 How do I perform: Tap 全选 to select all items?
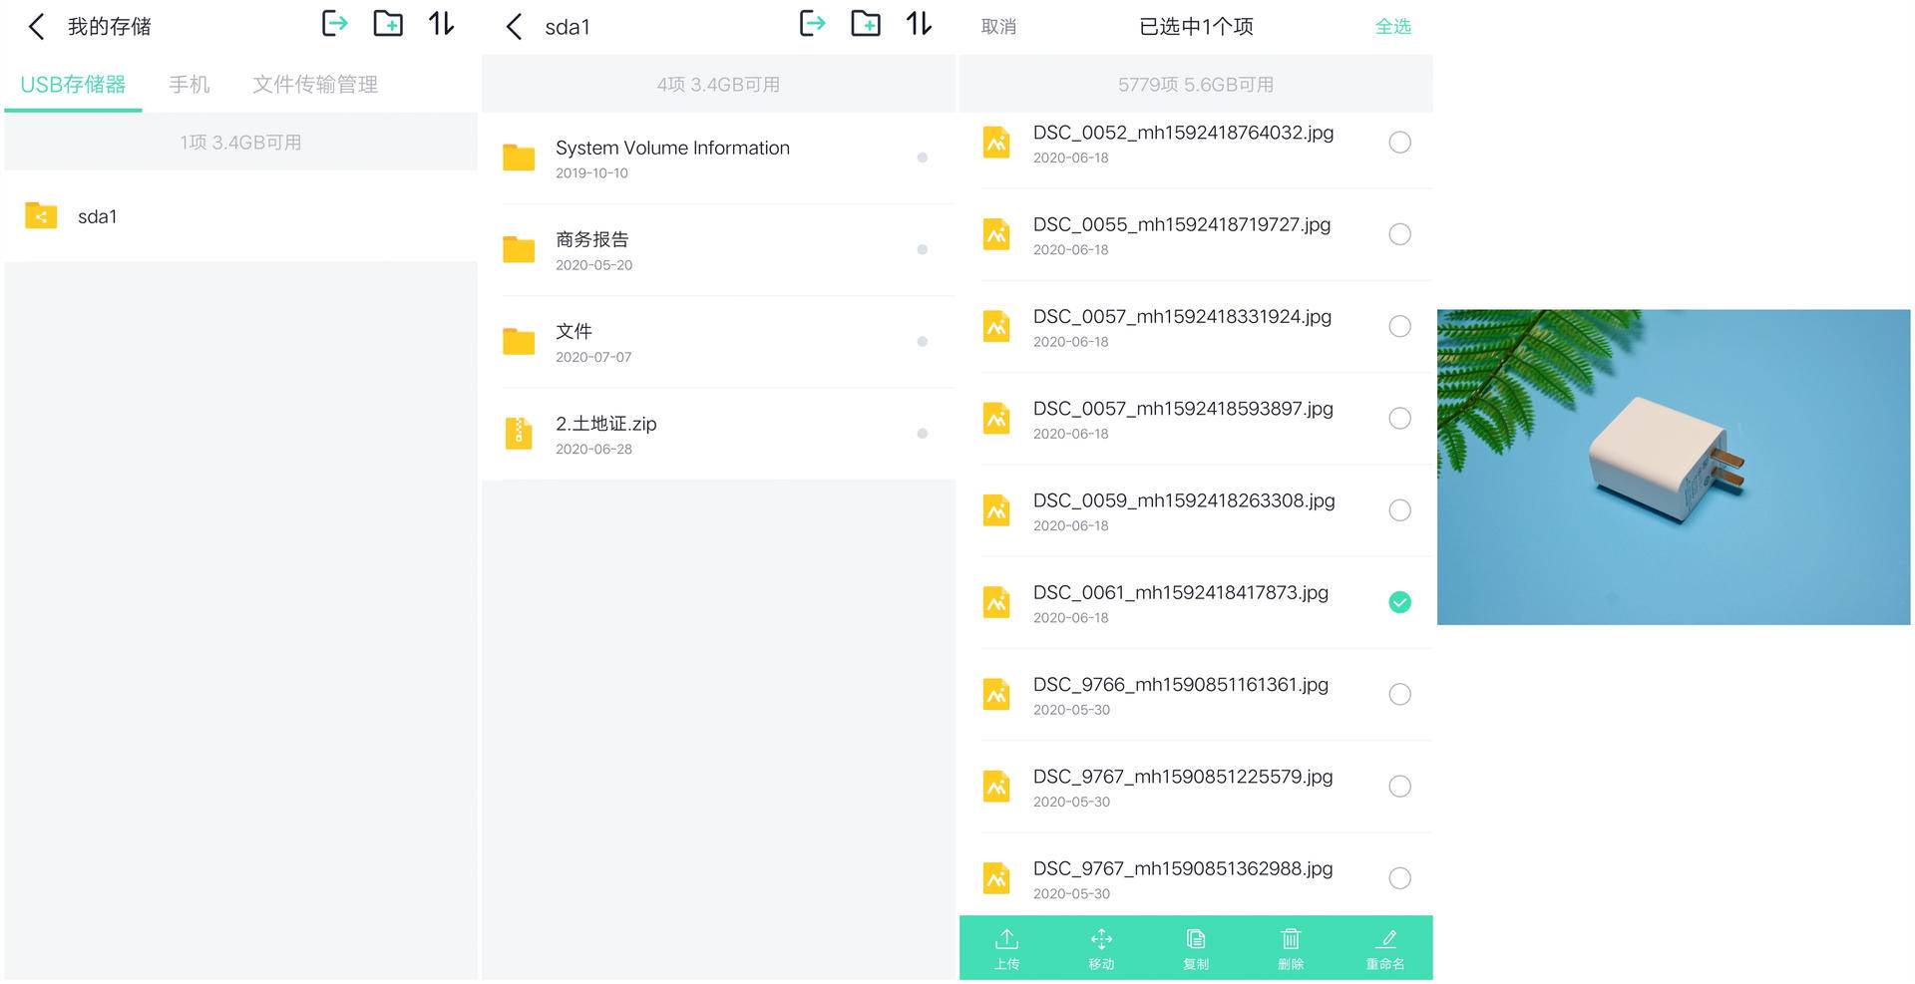click(x=1393, y=27)
